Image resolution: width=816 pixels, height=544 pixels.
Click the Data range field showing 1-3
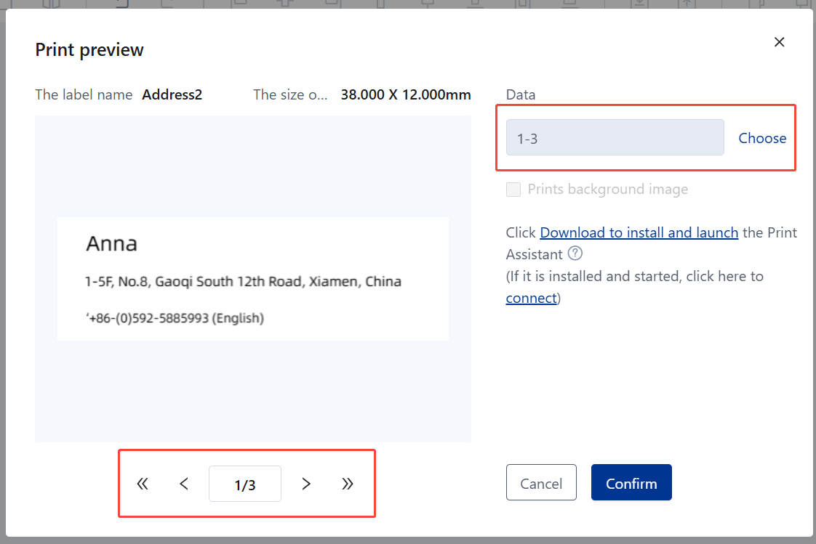coord(615,138)
